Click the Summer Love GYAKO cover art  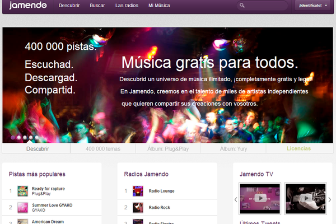[x=22, y=208]
